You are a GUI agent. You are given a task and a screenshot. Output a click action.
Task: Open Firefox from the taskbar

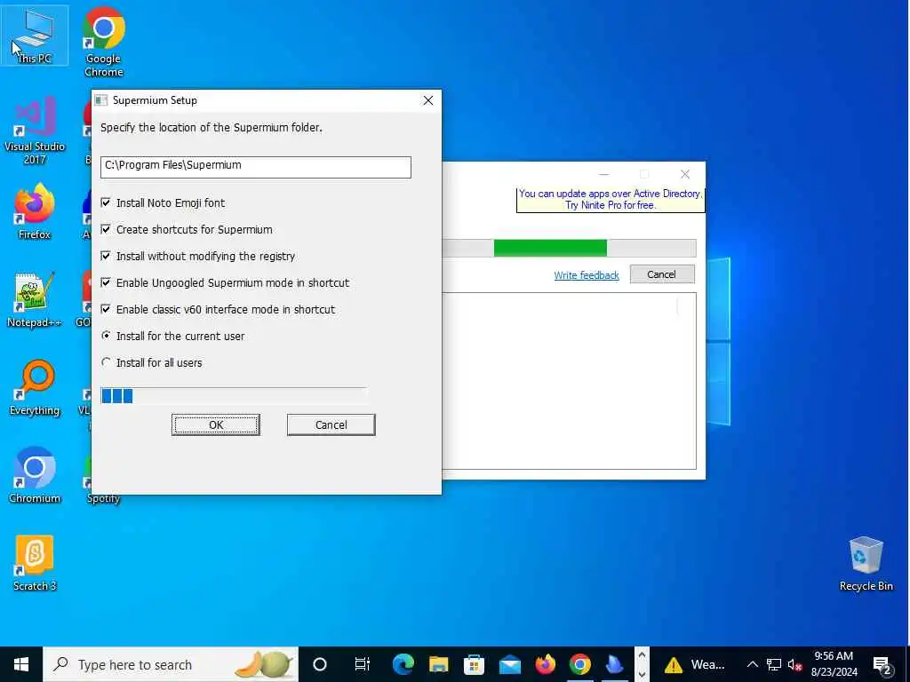coord(545,664)
